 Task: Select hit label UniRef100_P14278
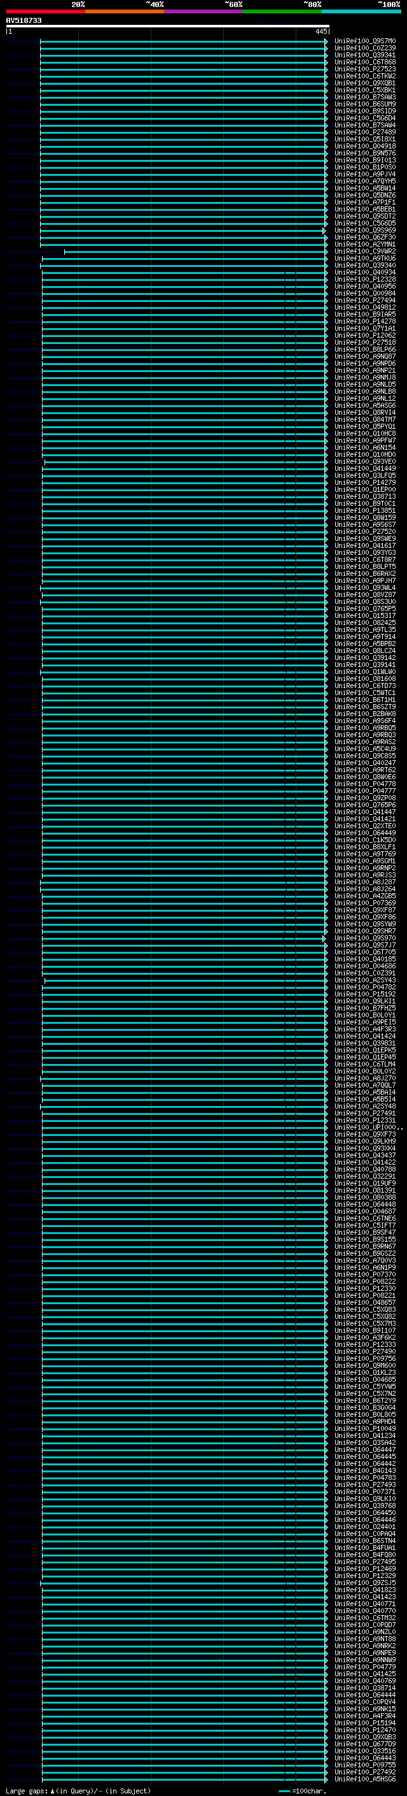click(x=364, y=321)
